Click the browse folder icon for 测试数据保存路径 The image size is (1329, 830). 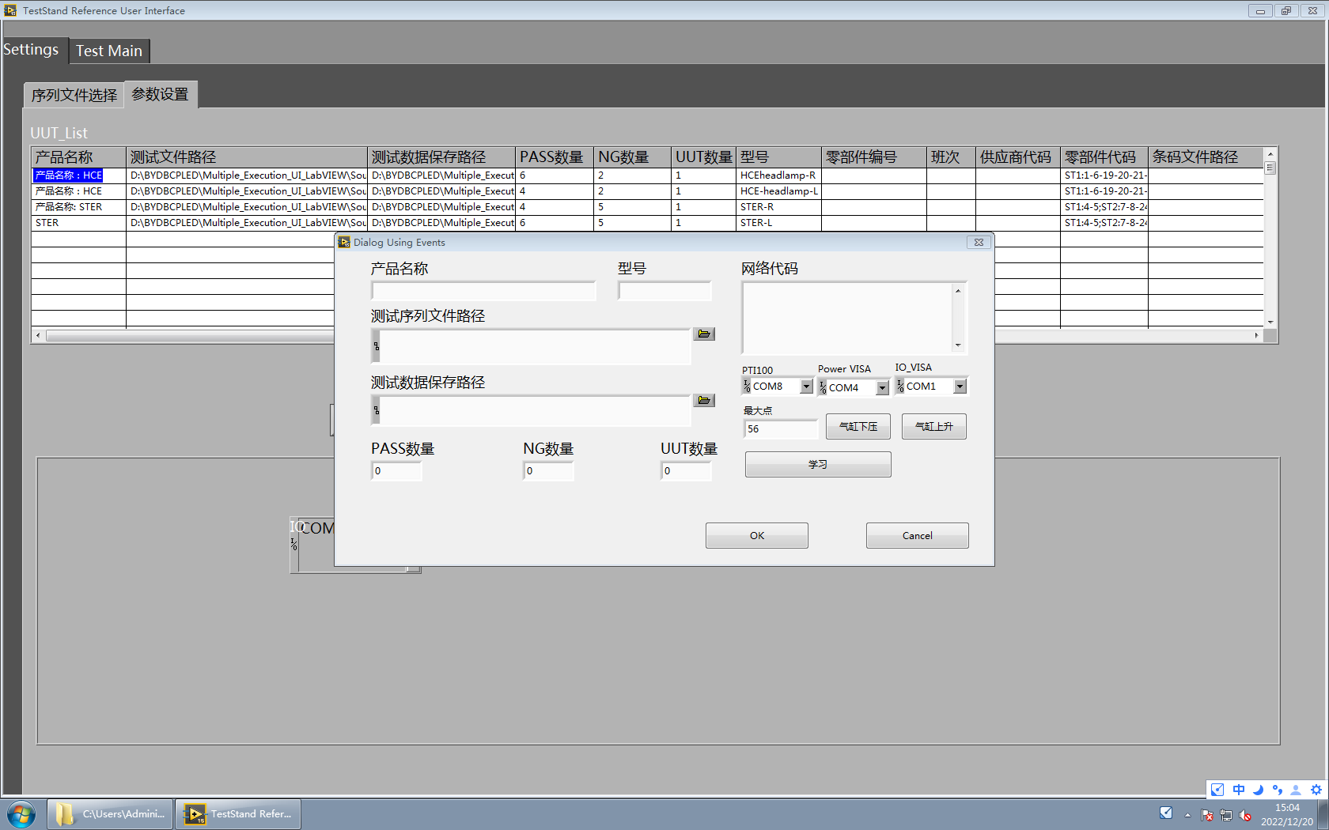pyautogui.click(x=704, y=401)
